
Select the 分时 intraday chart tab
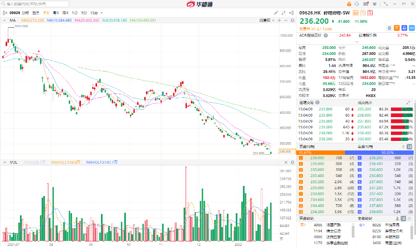point(25,13)
